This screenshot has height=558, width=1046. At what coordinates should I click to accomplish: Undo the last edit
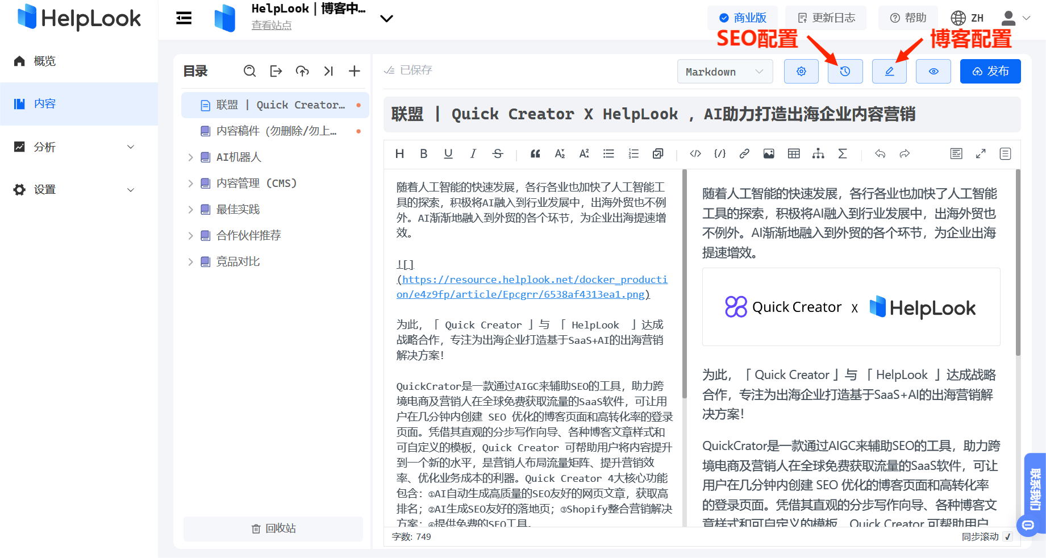pyautogui.click(x=880, y=153)
